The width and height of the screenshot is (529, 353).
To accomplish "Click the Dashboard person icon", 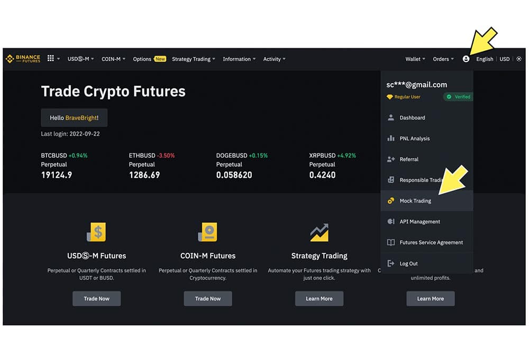I will (x=391, y=117).
